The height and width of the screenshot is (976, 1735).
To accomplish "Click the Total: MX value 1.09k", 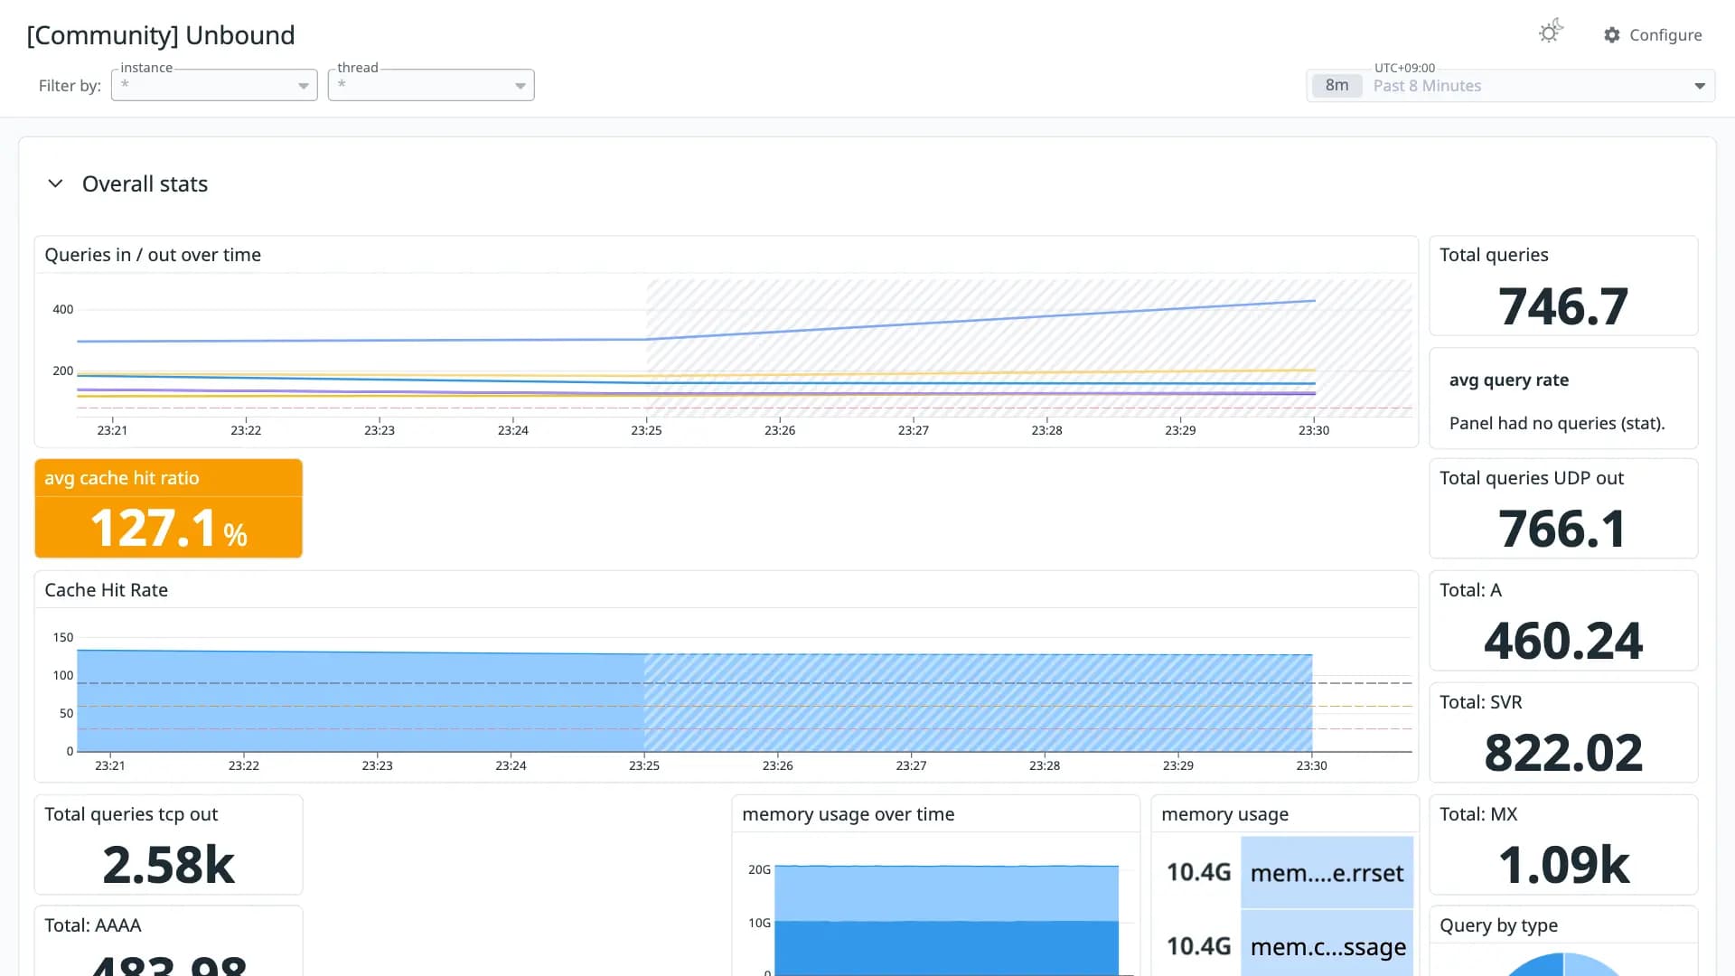I will pos(1563,865).
